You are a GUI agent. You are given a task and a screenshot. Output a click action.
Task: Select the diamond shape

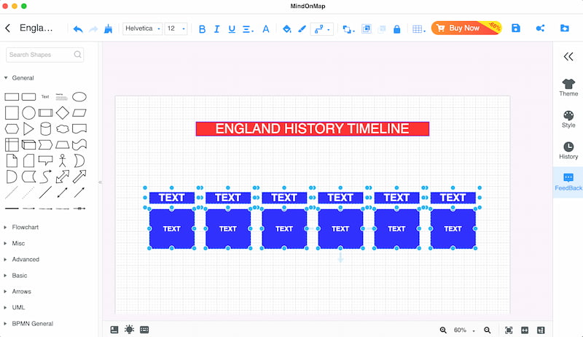click(63, 113)
